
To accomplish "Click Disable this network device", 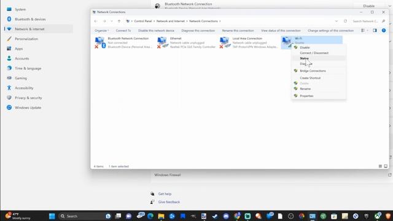I will [x=156, y=31].
